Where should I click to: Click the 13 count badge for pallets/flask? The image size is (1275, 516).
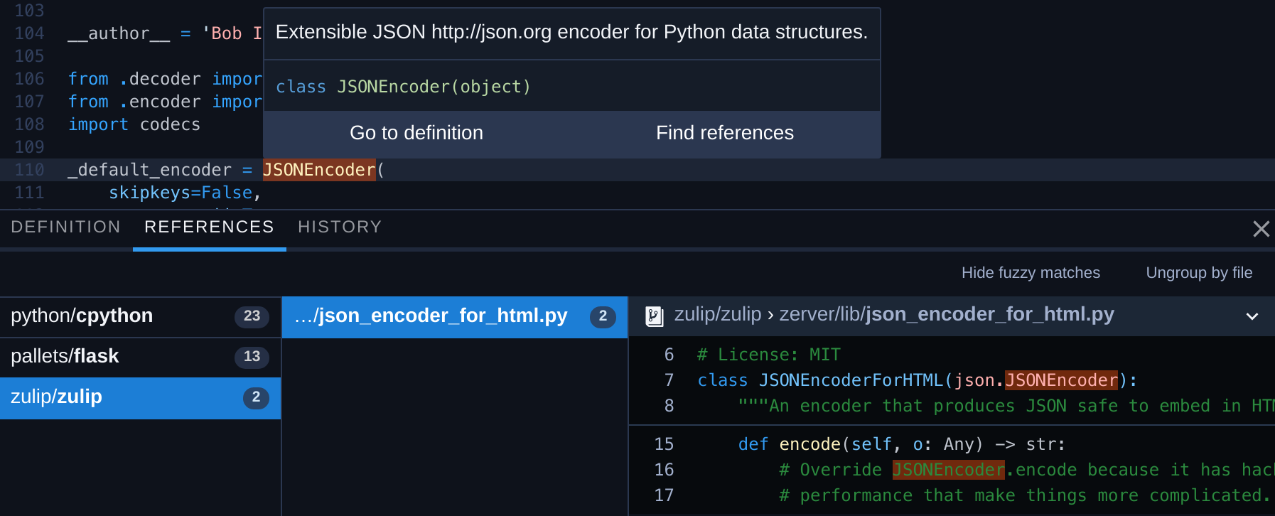pos(252,357)
